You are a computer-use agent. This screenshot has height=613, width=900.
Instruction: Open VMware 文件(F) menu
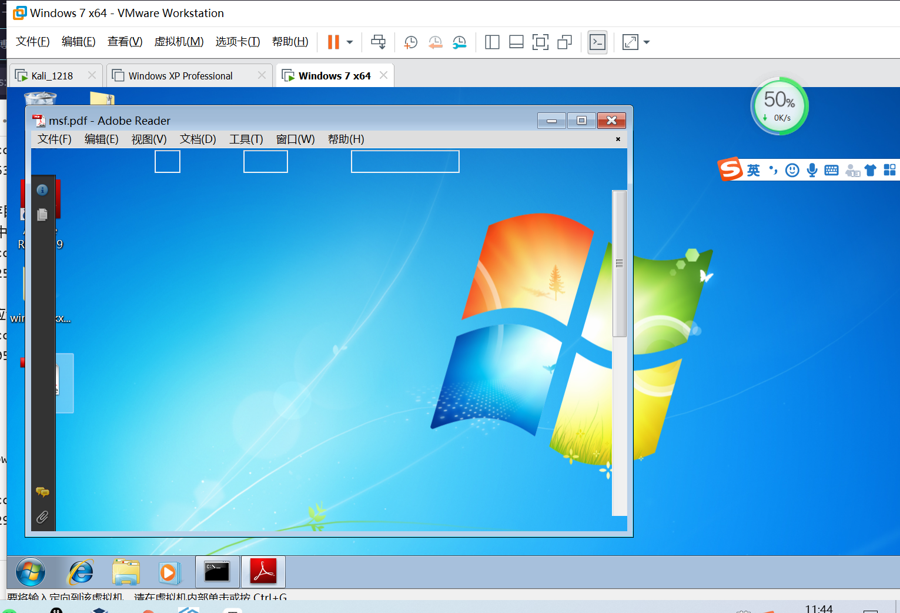[x=32, y=42]
